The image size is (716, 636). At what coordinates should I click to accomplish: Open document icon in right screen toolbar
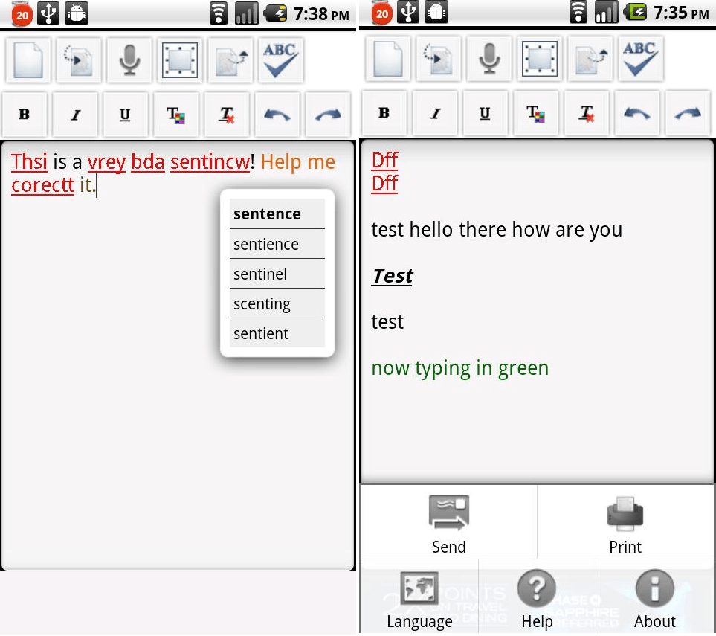pos(439,59)
